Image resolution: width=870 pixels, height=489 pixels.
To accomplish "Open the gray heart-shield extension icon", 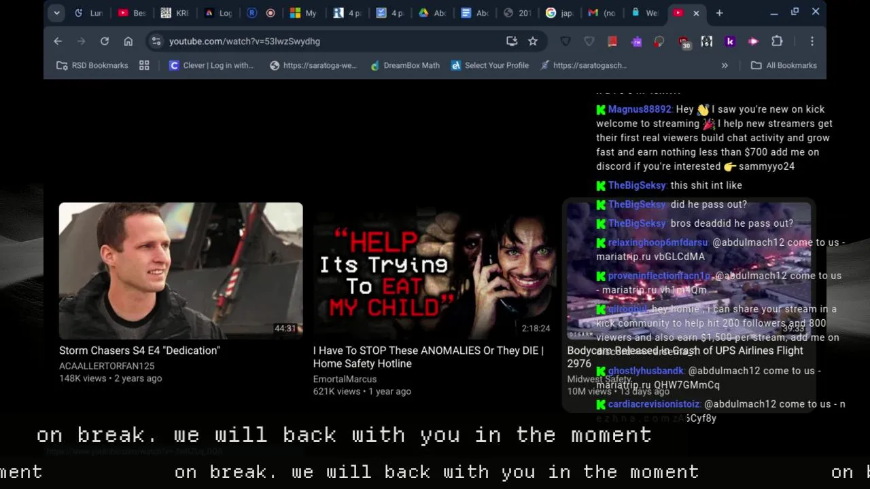I will [x=589, y=41].
